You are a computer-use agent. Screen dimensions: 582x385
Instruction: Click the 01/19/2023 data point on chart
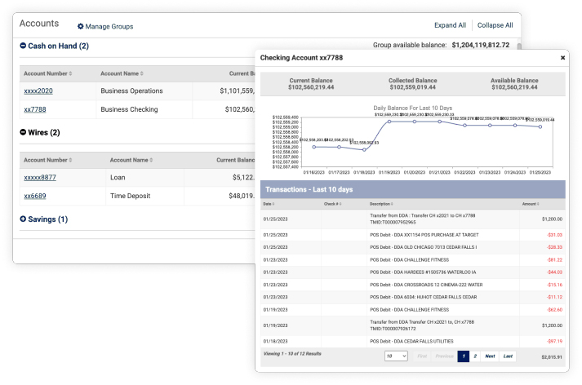[x=389, y=122]
